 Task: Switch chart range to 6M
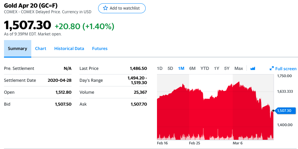[192, 69]
